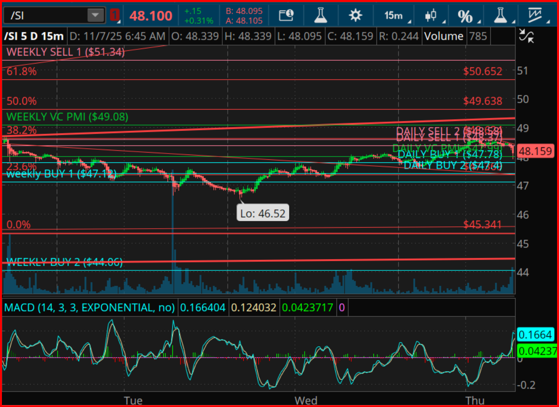This screenshot has height=407, width=559.
Task: Open the 15m timeframe dropdown
Action: point(392,15)
